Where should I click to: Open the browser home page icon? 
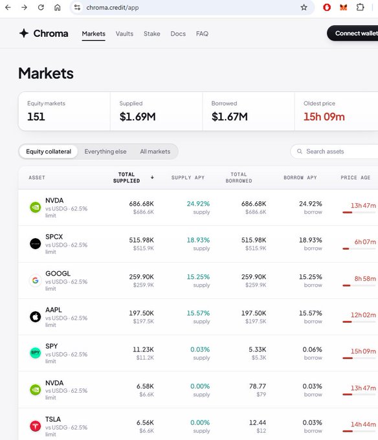click(57, 8)
